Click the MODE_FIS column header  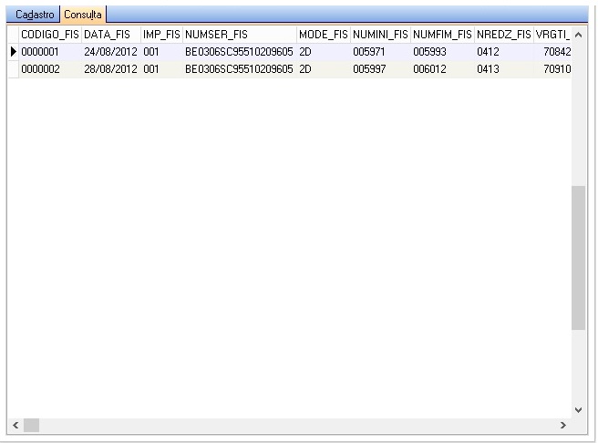(323, 35)
